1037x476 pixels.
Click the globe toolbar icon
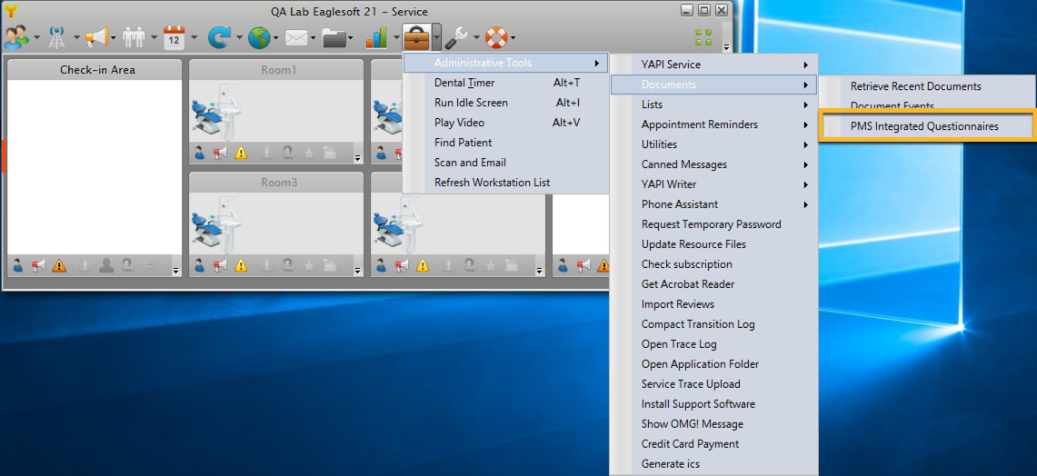click(x=259, y=37)
